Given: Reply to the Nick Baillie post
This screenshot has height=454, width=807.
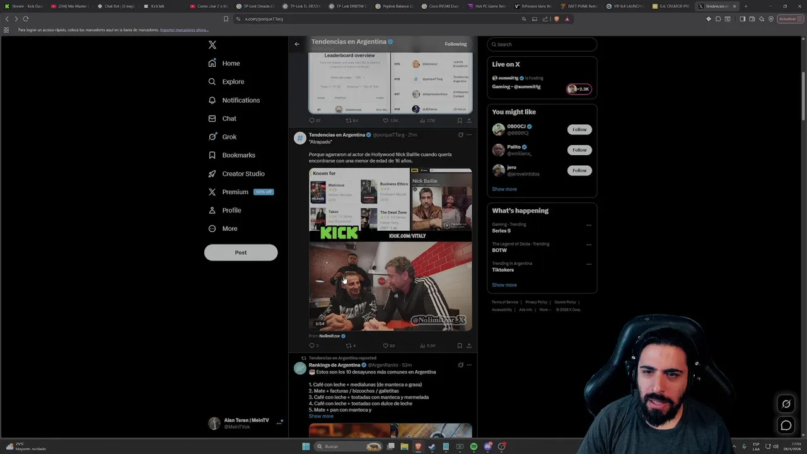Looking at the screenshot, I should click(x=313, y=346).
